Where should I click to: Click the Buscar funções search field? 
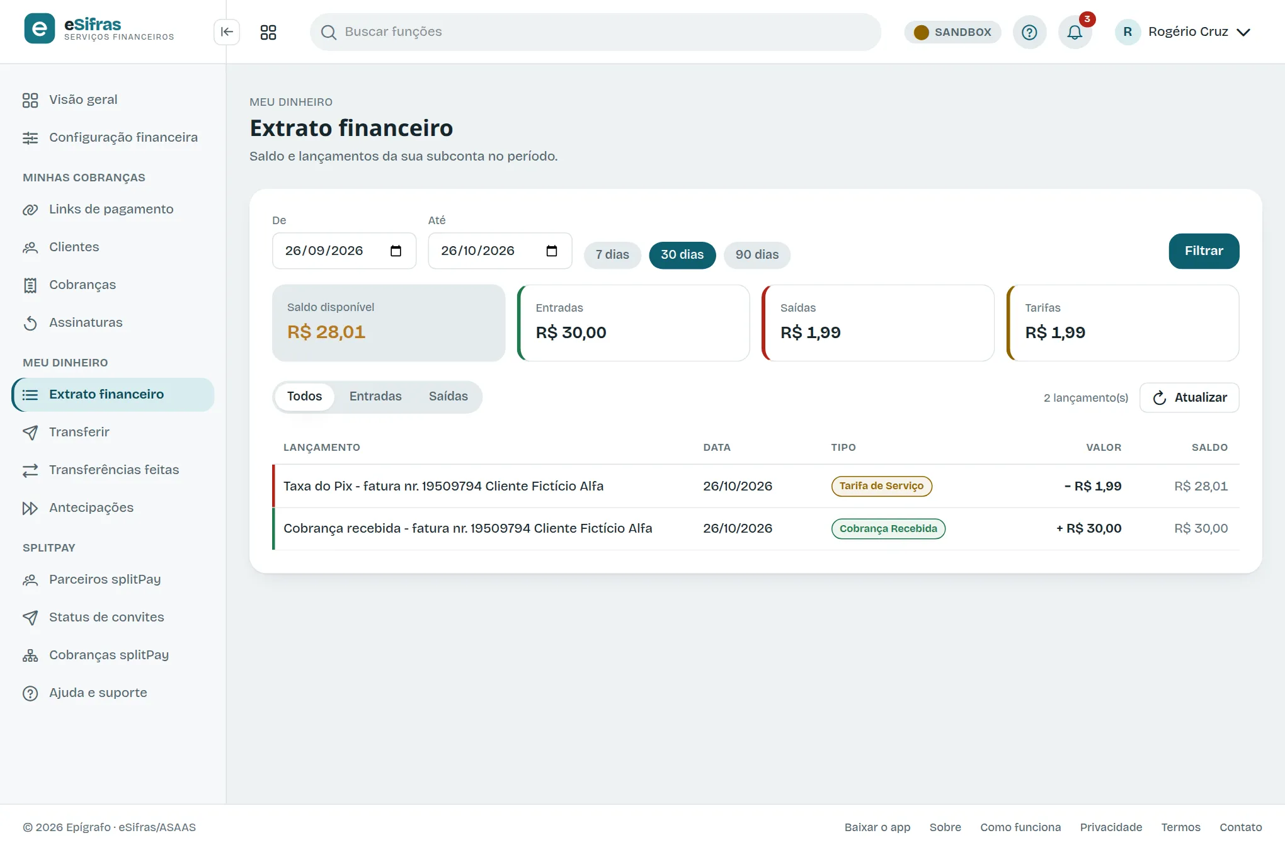[x=595, y=32]
